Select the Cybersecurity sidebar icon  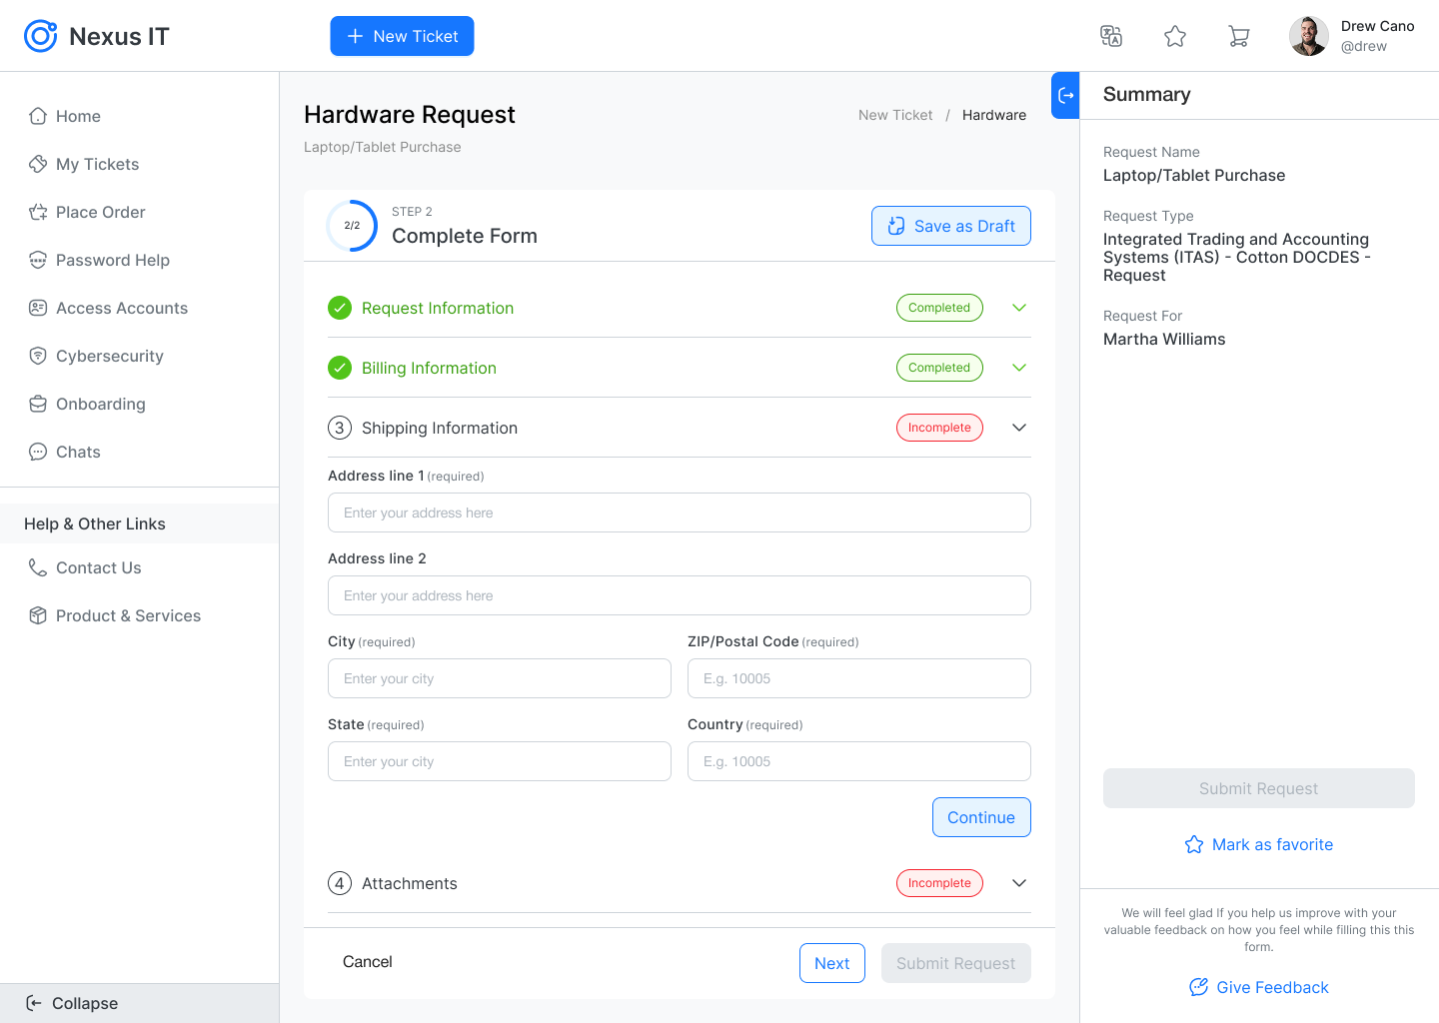(37, 356)
